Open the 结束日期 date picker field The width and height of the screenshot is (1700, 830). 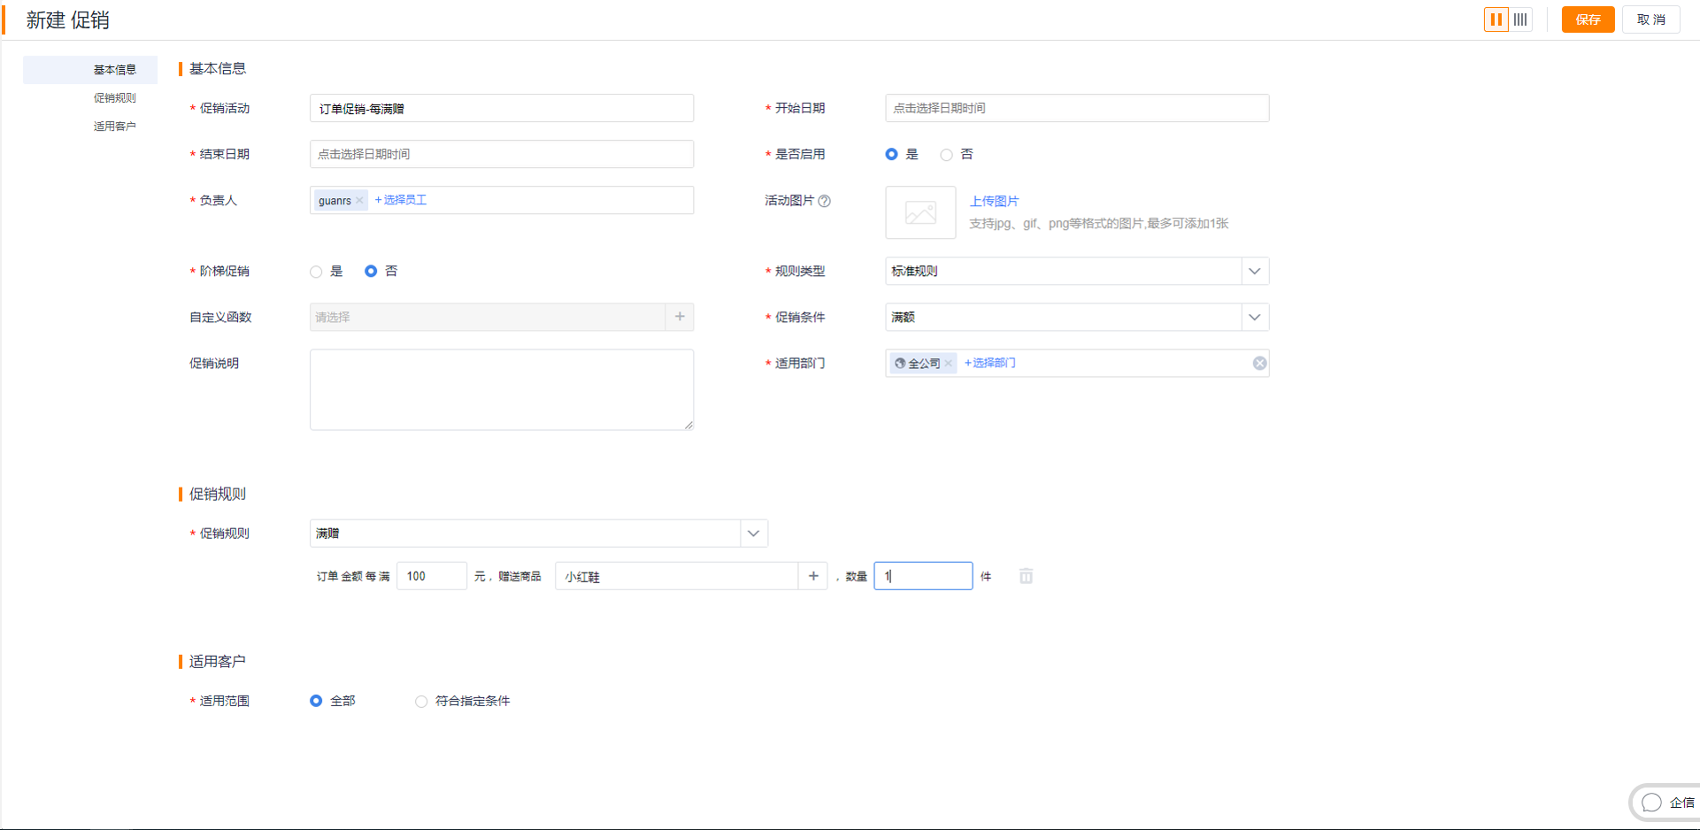502,154
